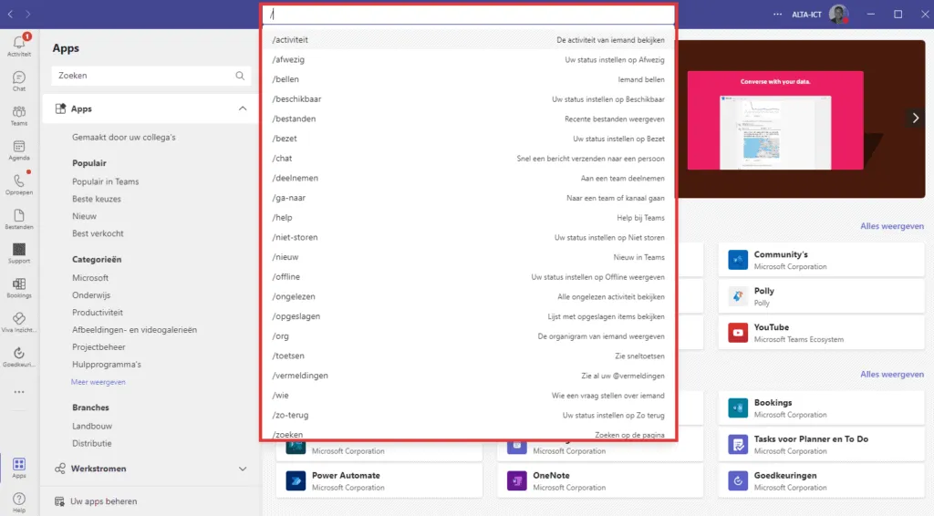
Task: Click Meer weergeven under Categorieën
Action: (x=99, y=382)
